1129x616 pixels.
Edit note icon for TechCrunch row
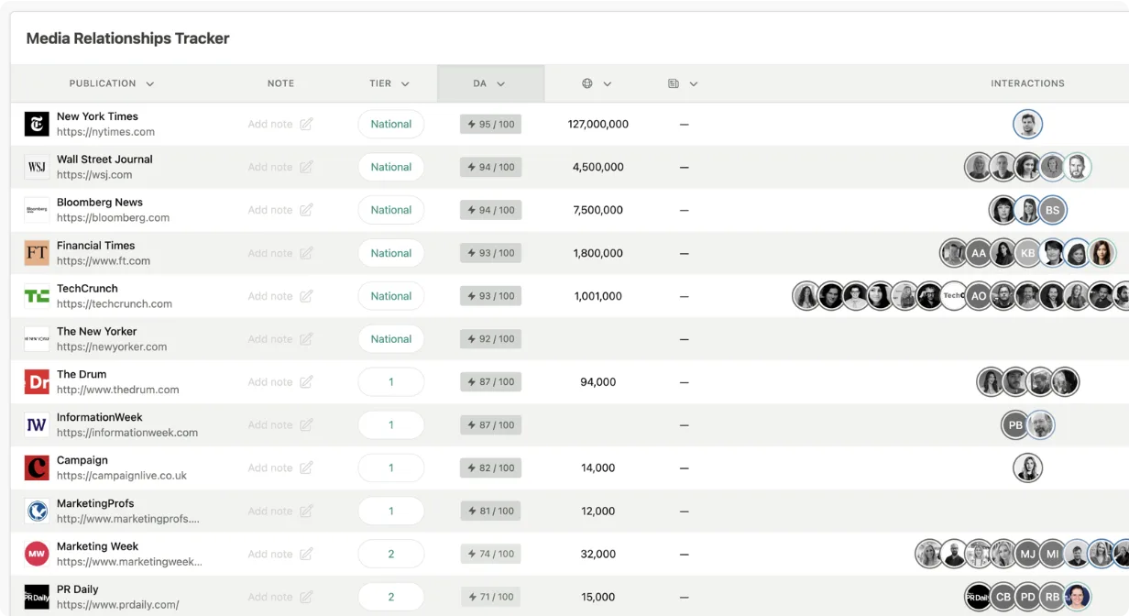[x=306, y=296]
